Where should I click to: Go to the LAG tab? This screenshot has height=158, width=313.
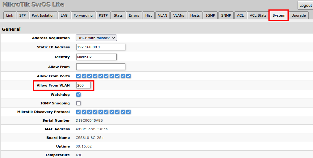pyautogui.click(x=64, y=15)
